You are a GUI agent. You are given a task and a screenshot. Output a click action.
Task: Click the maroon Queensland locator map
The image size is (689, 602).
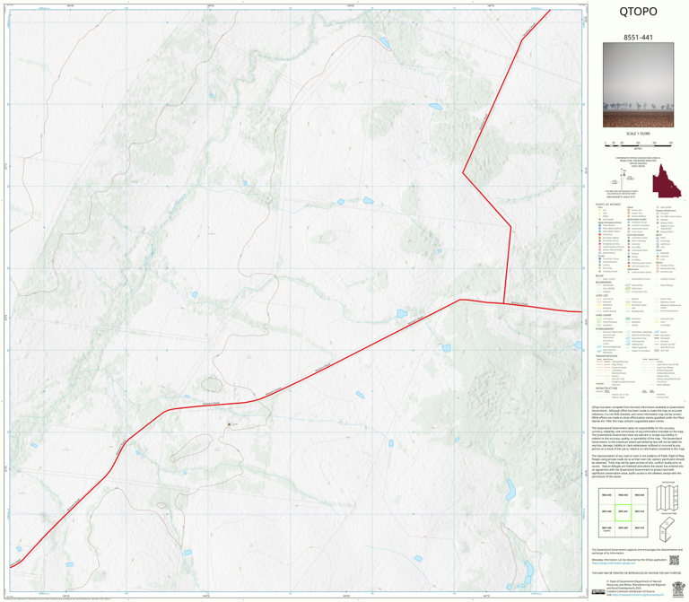pos(667,181)
